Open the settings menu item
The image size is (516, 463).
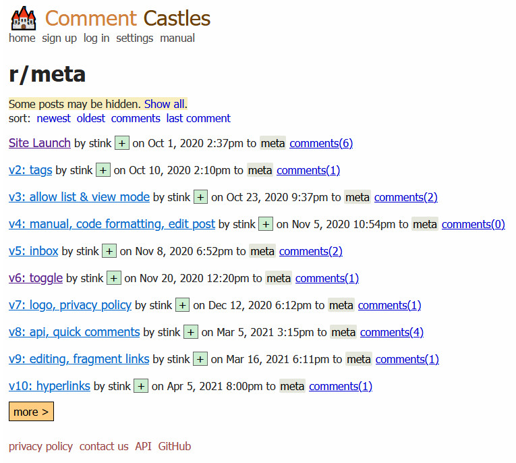click(x=135, y=38)
